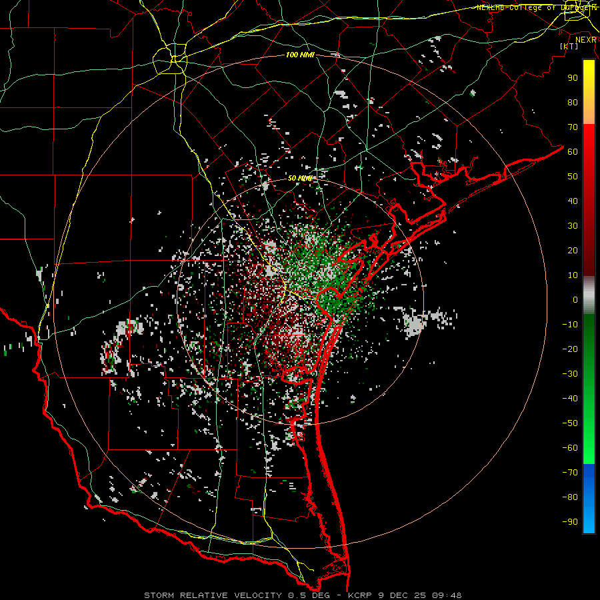The width and height of the screenshot is (600, 600).
Task: Select the 20 value on the velocity scale
Action: coord(573,251)
